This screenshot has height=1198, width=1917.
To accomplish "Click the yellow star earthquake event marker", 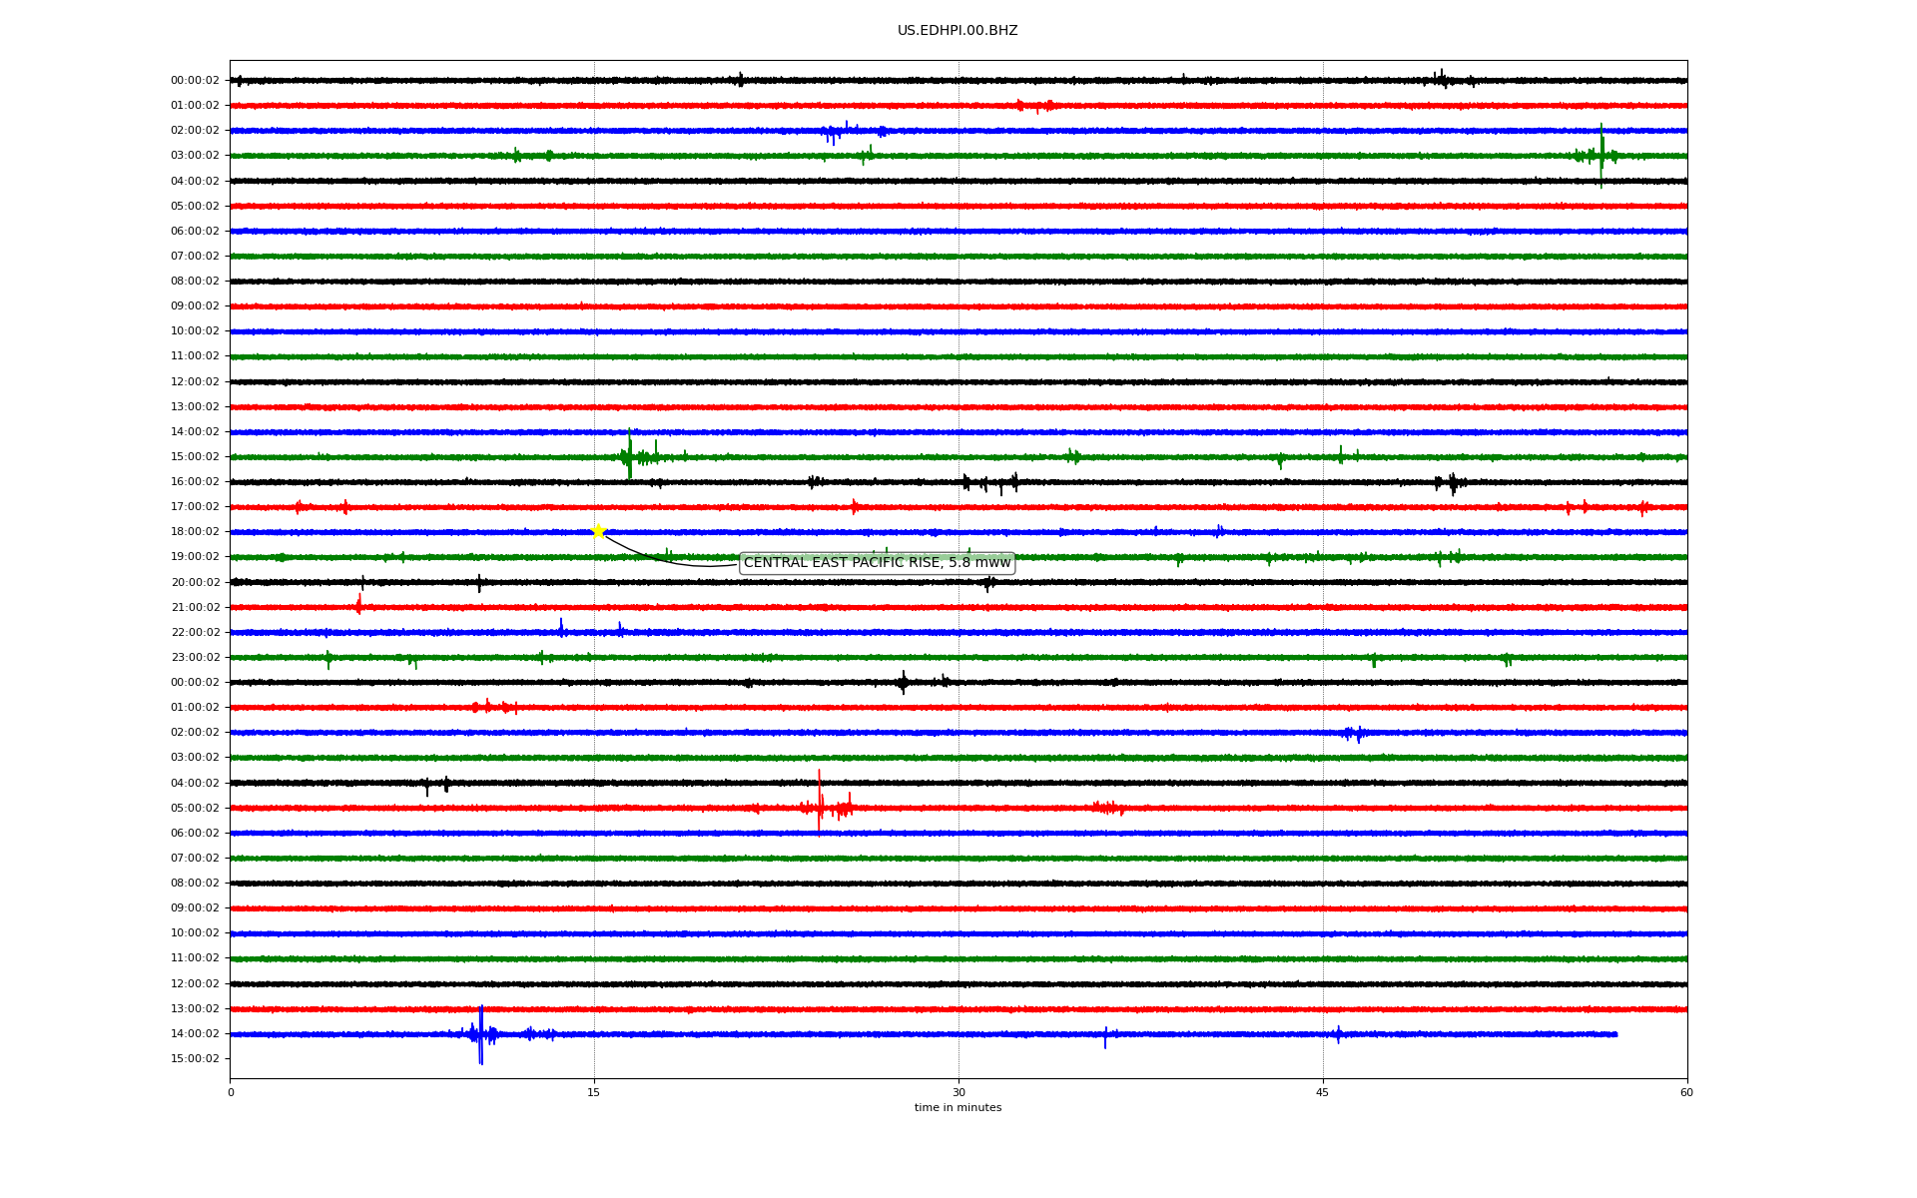I will pyautogui.click(x=598, y=531).
